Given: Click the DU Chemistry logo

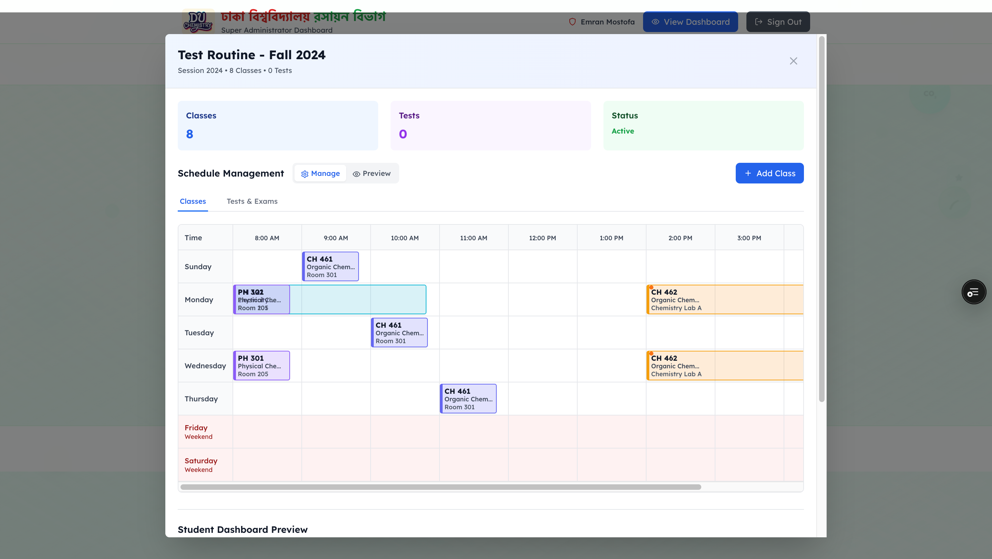Looking at the screenshot, I should tap(198, 22).
